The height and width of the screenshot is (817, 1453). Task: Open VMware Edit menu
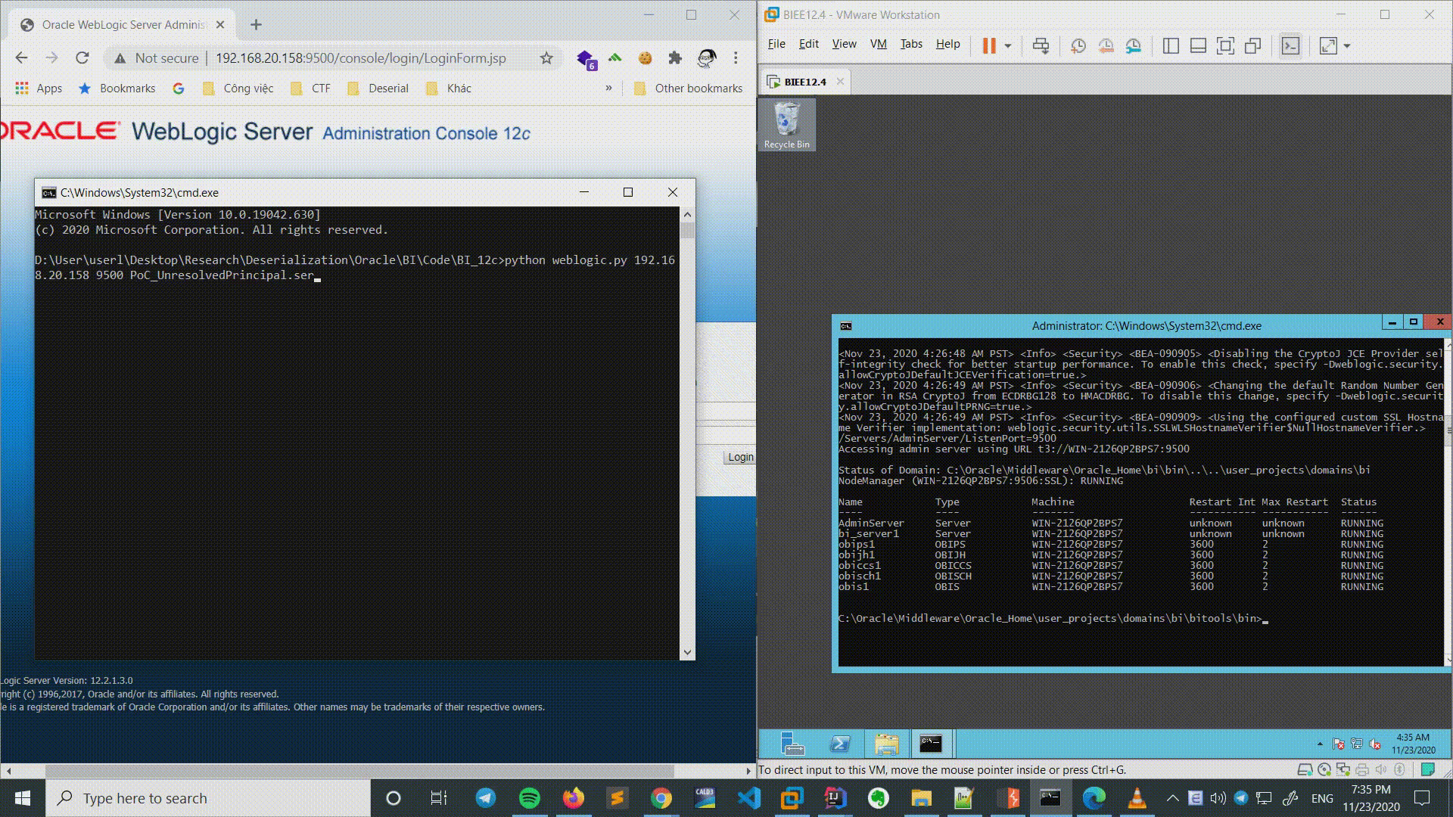click(809, 44)
